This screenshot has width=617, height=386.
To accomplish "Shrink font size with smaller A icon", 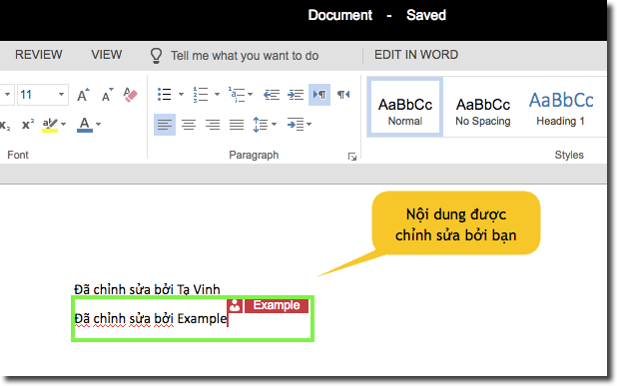I will click(x=107, y=95).
